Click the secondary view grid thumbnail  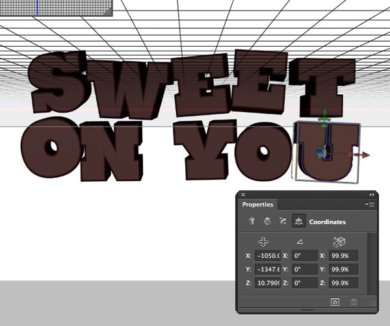click(x=56, y=8)
